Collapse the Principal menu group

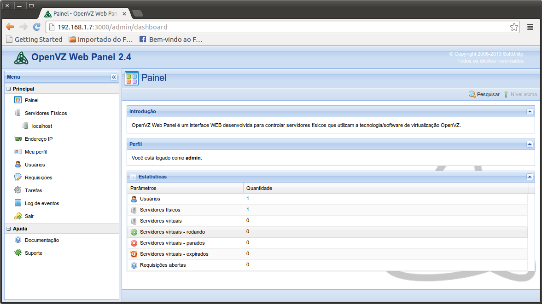click(9, 89)
